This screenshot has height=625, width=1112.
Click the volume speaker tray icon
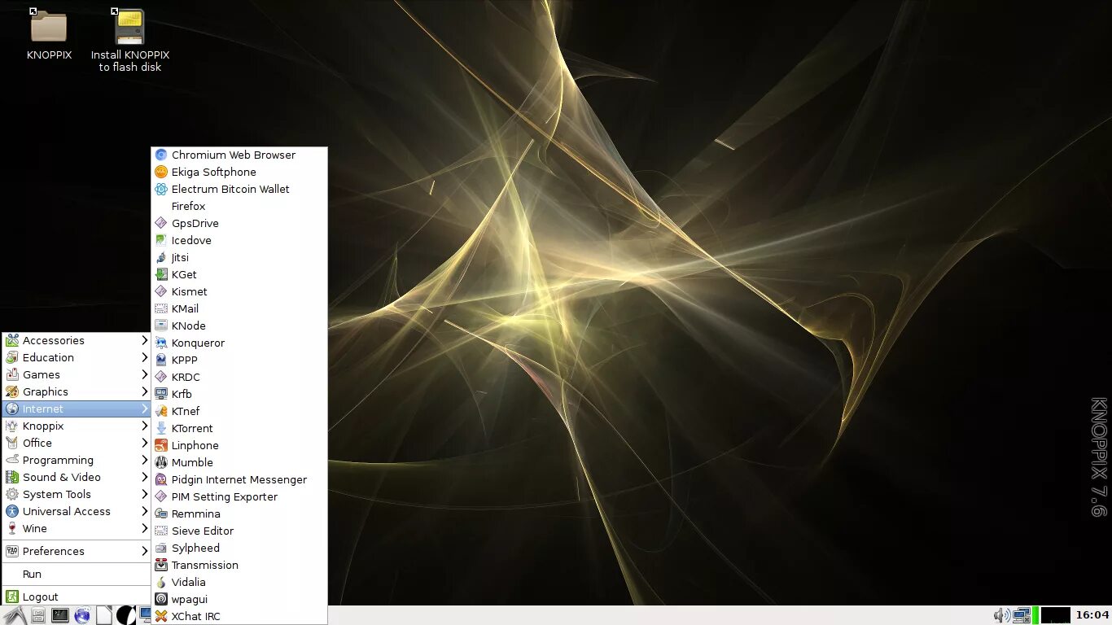[x=1001, y=615]
